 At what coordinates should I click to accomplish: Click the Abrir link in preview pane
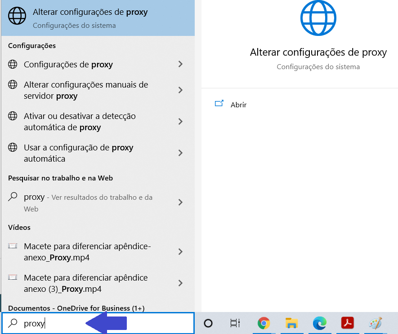238,105
